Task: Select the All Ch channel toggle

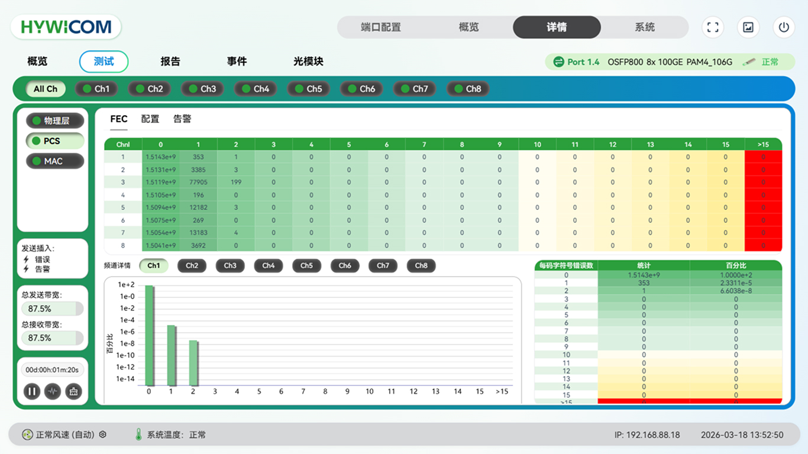Action: (46, 89)
